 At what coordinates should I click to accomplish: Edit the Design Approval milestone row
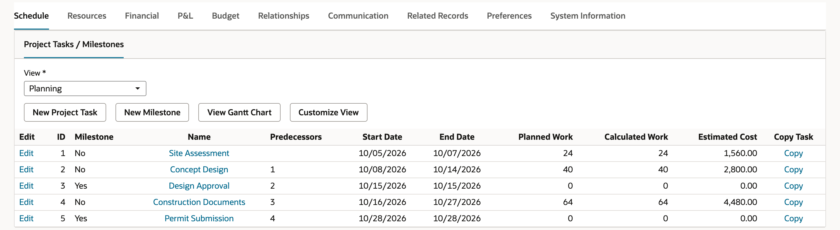click(27, 186)
